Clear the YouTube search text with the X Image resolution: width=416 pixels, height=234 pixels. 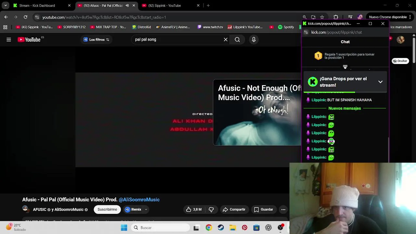point(226,40)
